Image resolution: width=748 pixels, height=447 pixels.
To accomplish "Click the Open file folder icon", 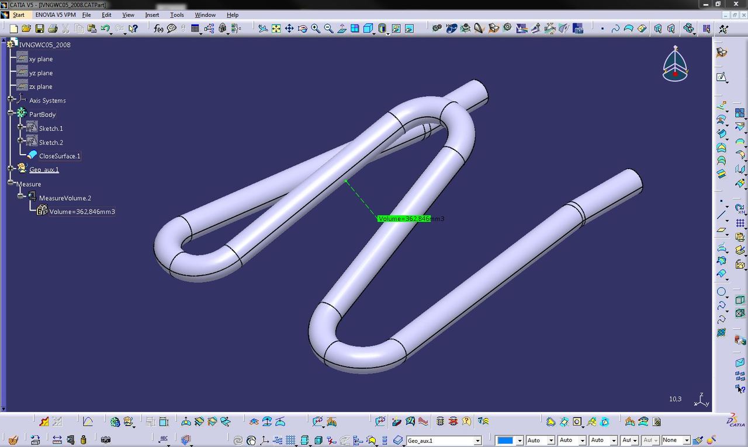I will click(x=27, y=28).
